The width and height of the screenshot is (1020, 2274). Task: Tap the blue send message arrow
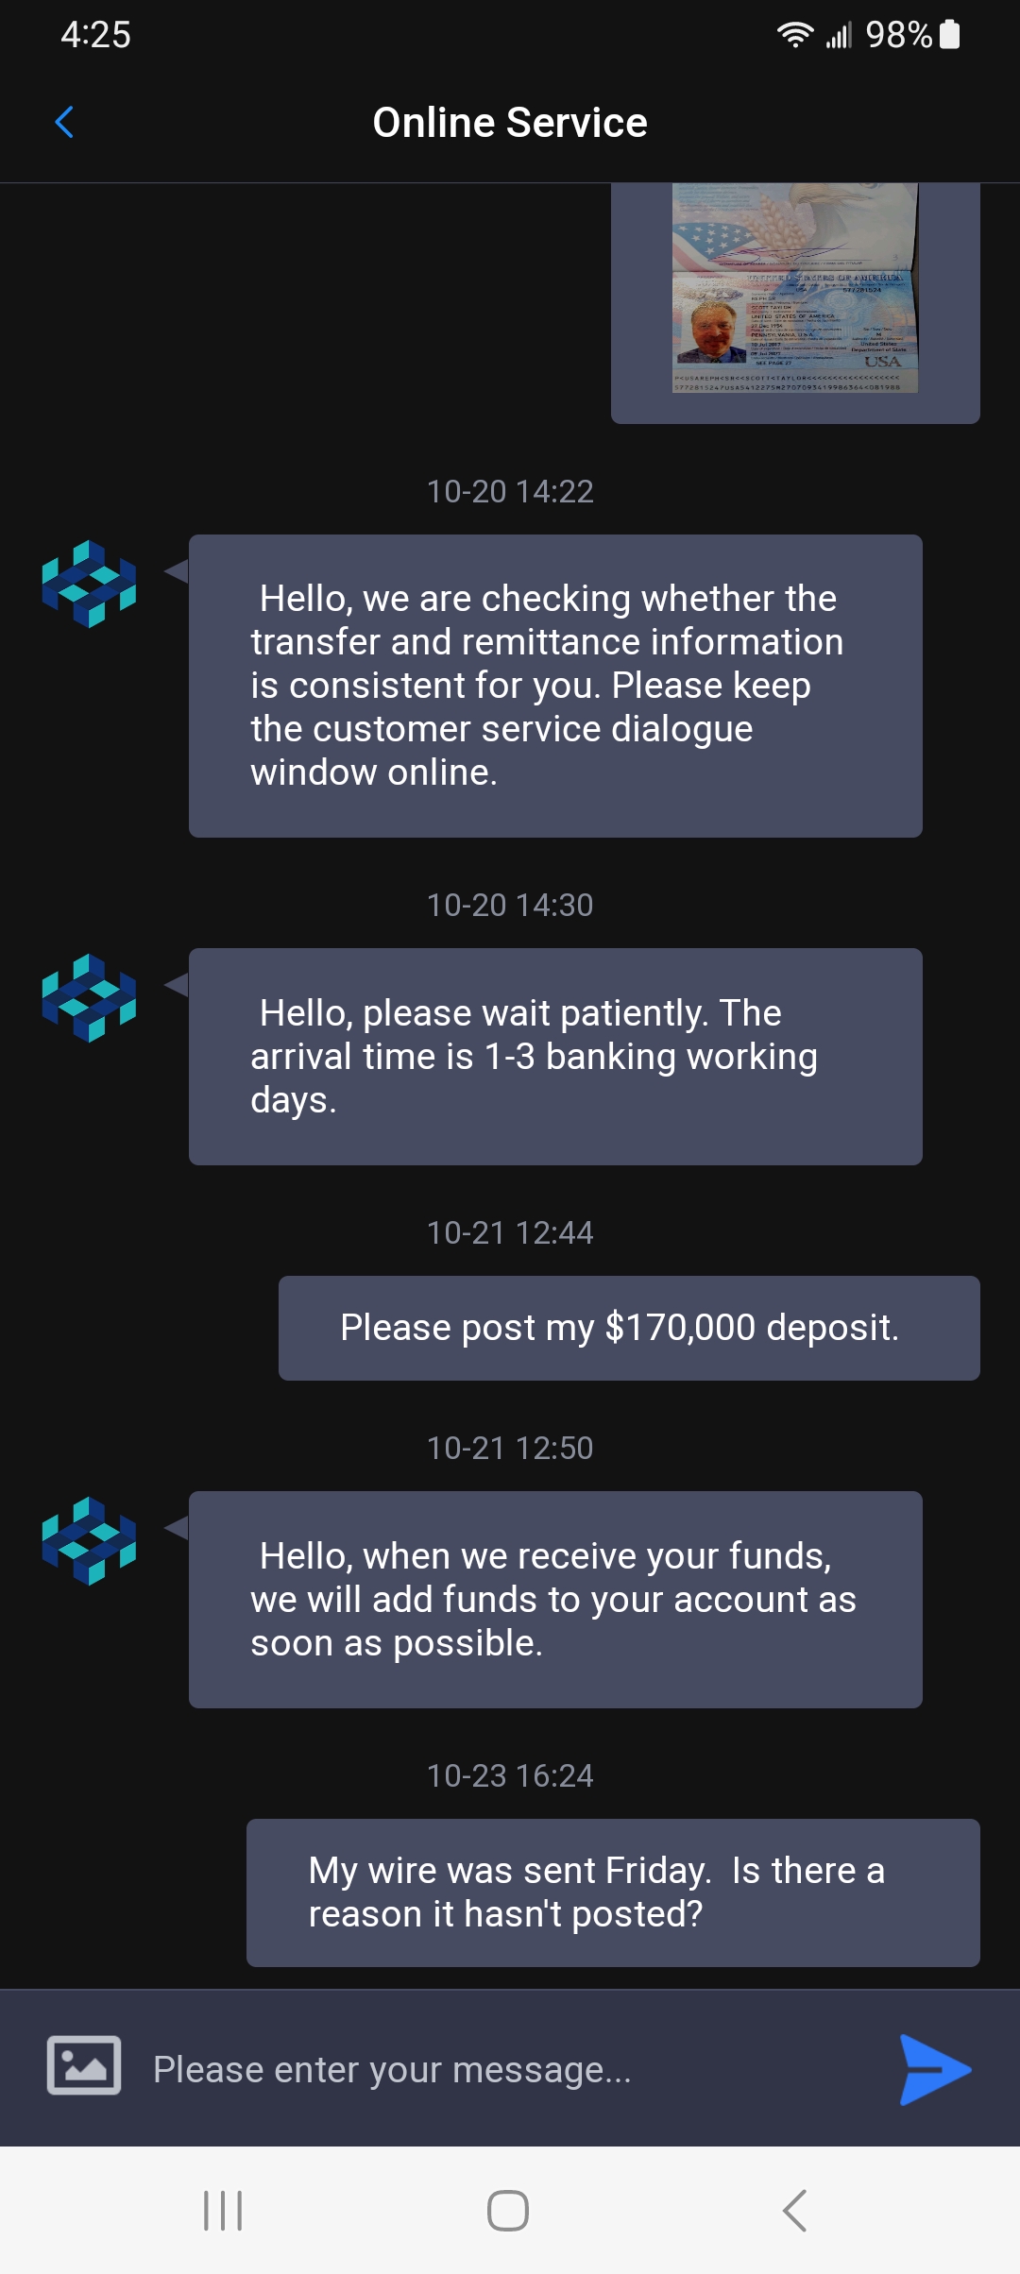click(x=934, y=2069)
